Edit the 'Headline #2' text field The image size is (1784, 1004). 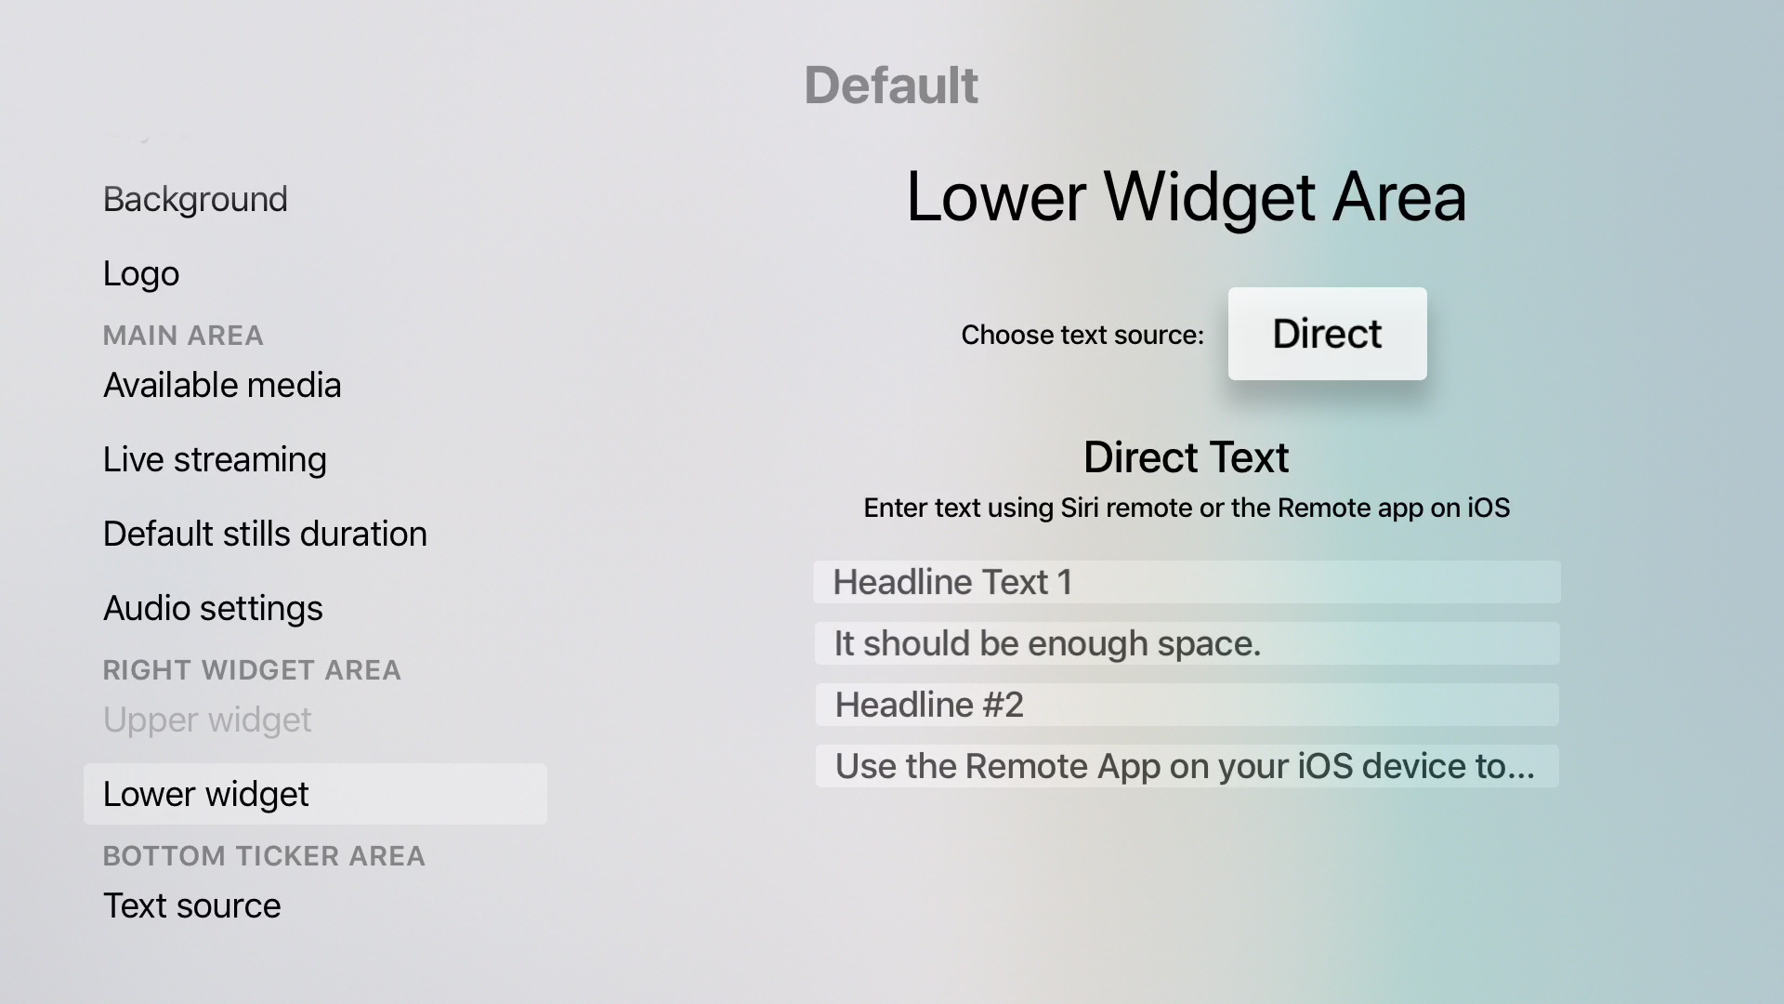1187,705
